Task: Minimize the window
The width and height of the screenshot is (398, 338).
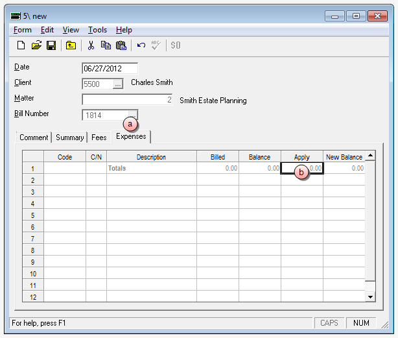Action: (x=334, y=16)
